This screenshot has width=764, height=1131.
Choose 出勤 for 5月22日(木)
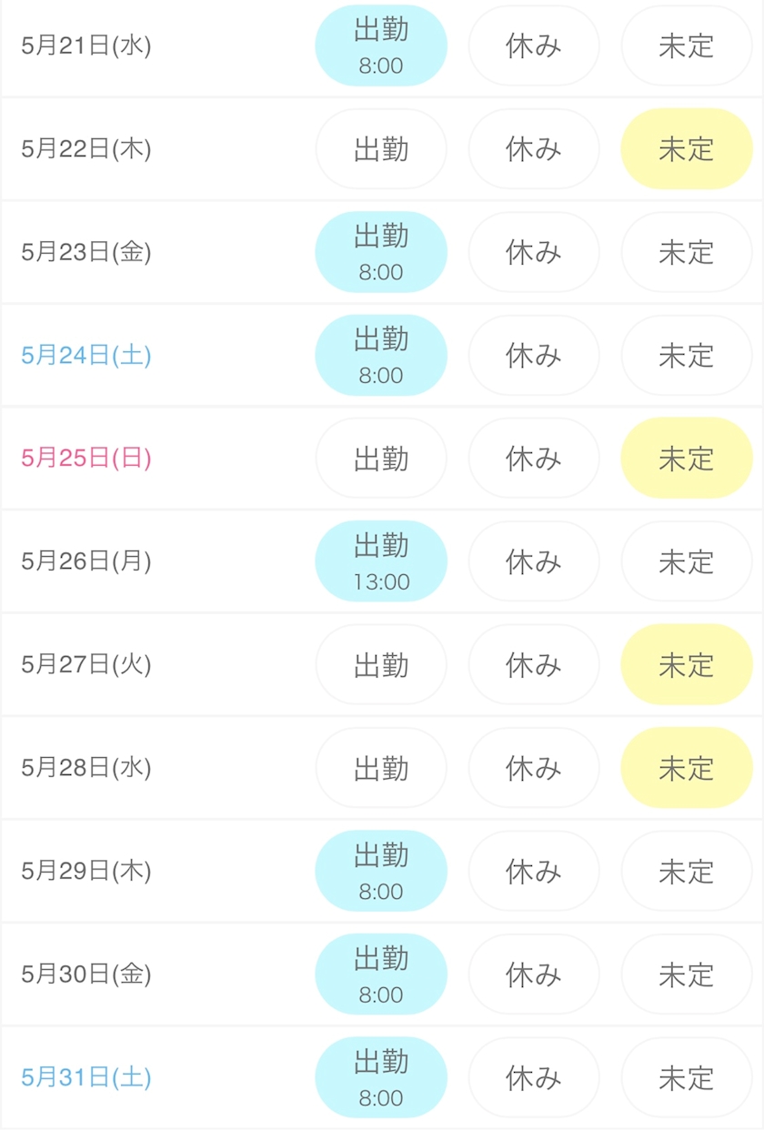(381, 149)
